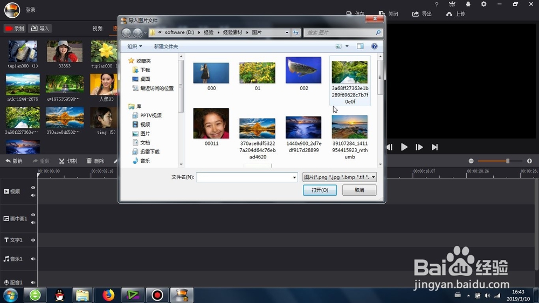Click the close project (关闭) button
Viewport: 539px width, 303px height.
click(x=389, y=14)
